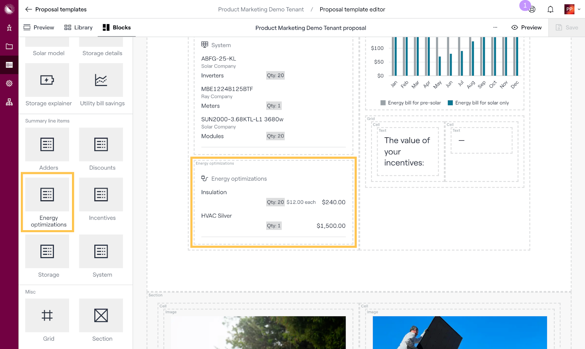The width and height of the screenshot is (585, 349).
Task: Switch to the Library tab
Action: [78, 27]
